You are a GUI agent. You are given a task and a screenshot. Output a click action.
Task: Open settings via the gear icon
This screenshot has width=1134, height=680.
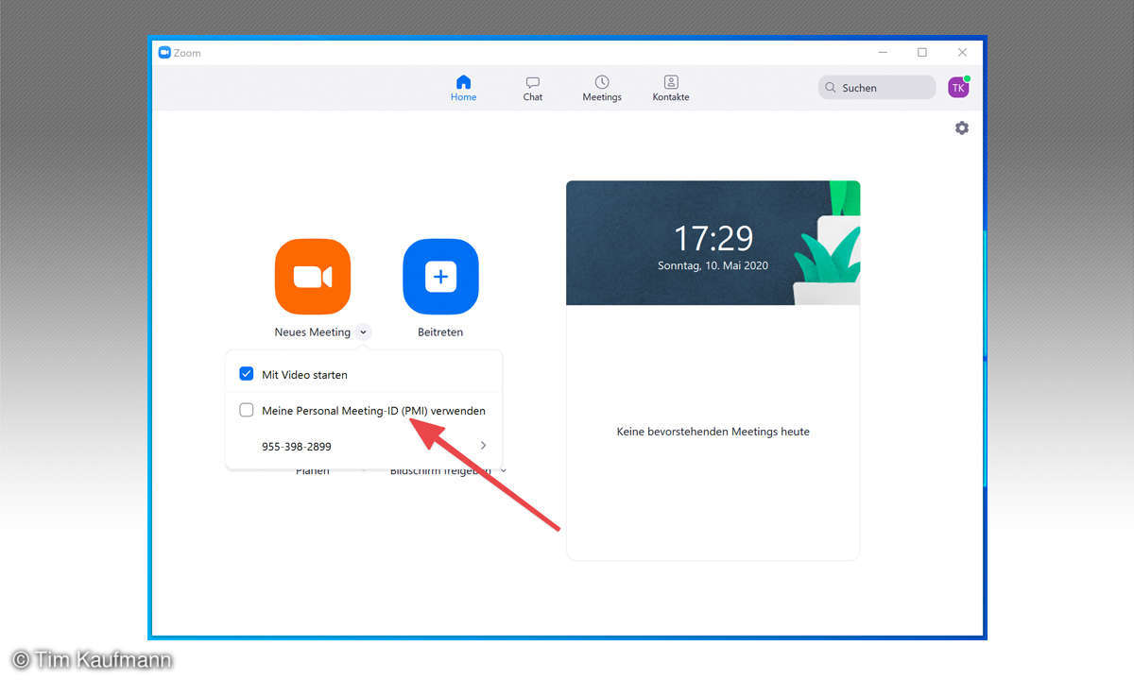962,127
